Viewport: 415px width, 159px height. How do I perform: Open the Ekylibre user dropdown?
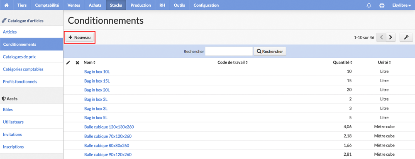(x=401, y=5)
